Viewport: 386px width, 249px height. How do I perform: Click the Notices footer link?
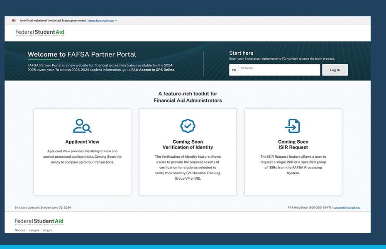point(19,230)
